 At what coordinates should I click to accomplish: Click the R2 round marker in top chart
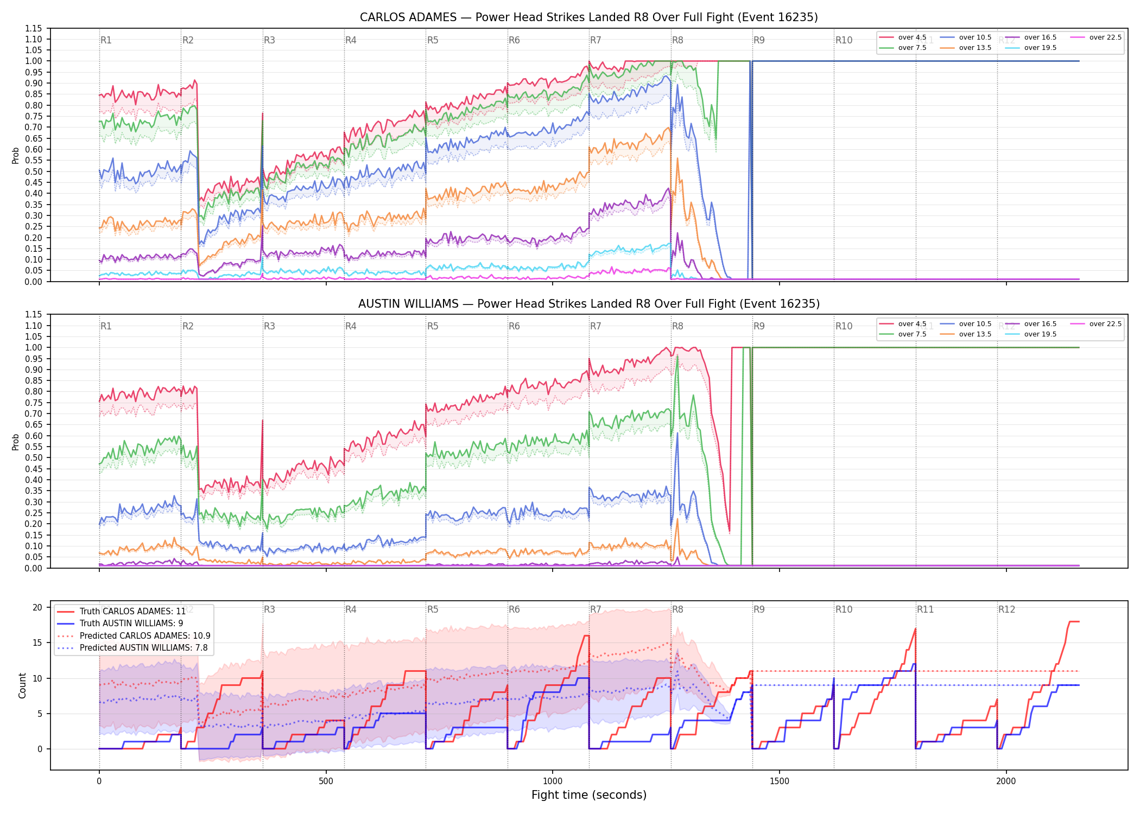[188, 40]
